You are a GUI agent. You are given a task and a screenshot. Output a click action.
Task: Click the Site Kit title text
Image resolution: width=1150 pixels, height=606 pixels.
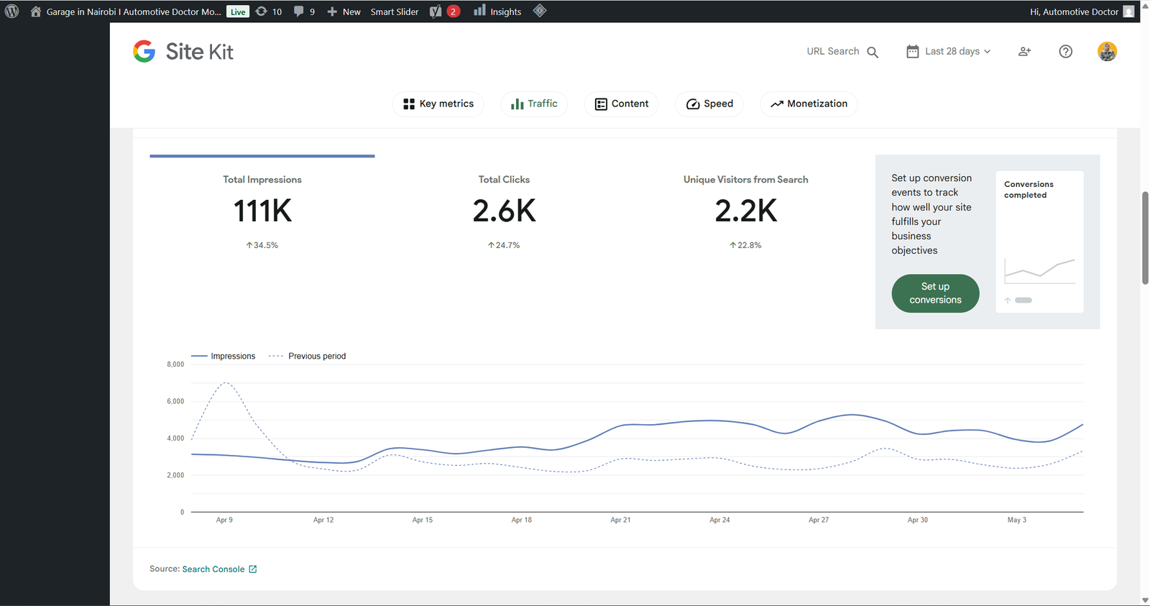click(x=200, y=52)
